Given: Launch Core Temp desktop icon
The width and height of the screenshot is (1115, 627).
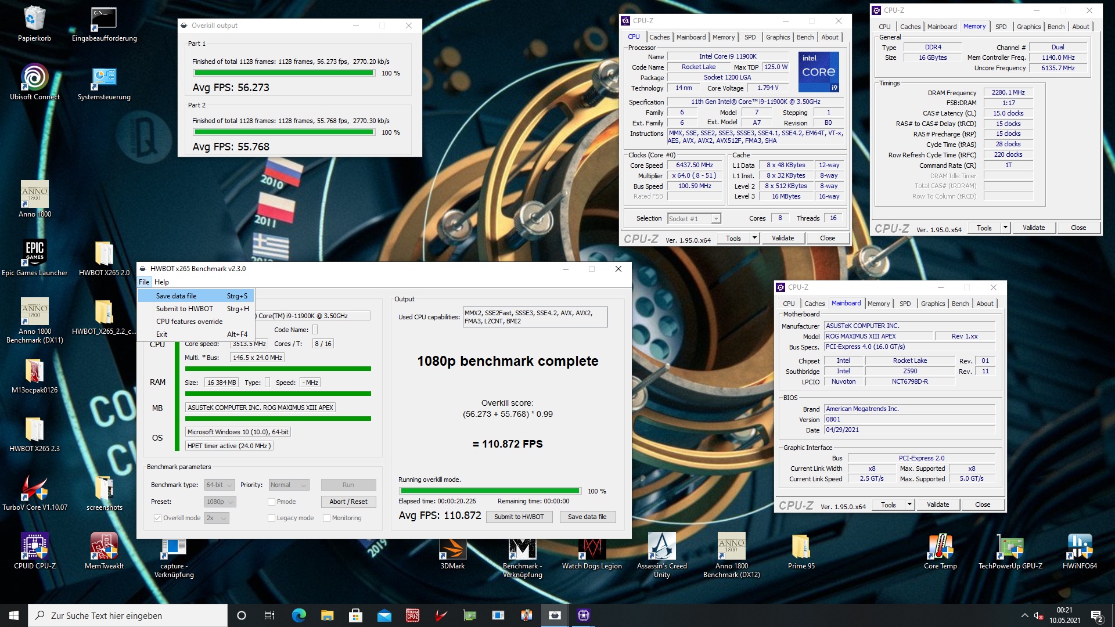Looking at the screenshot, I should point(940,552).
